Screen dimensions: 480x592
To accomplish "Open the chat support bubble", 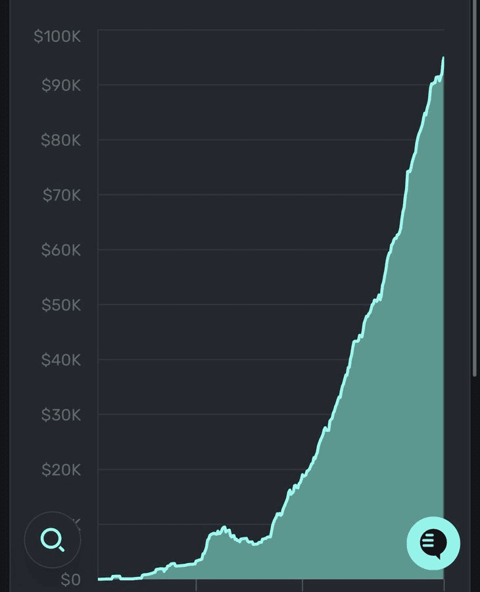I will [x=433, y=543].
